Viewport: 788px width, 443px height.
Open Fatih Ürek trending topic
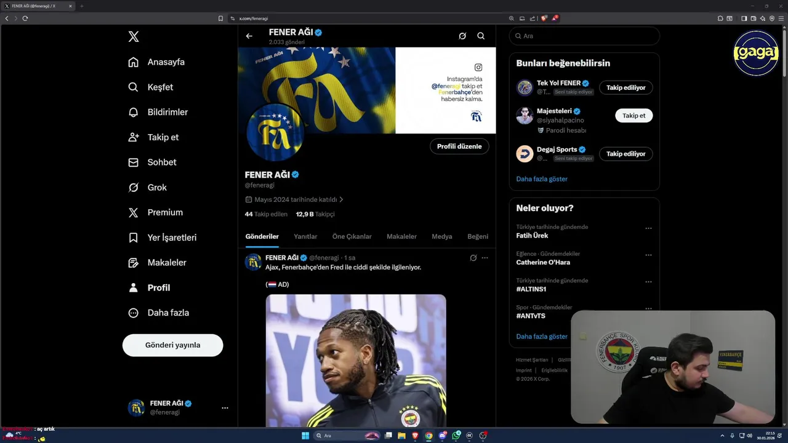tap(532, 236)
